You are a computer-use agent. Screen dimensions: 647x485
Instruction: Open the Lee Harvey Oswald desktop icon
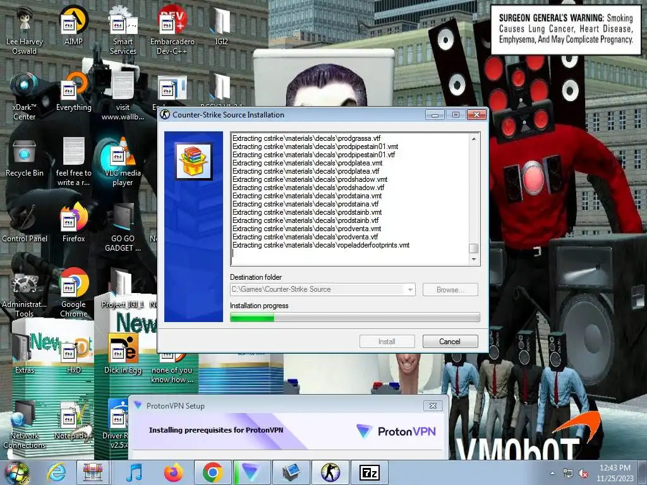click(25, 31)
